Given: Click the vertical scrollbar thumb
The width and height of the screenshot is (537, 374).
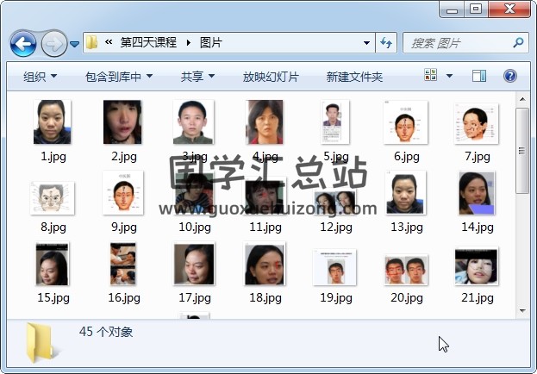Looking at the screenshot, I should click(522, 151).
